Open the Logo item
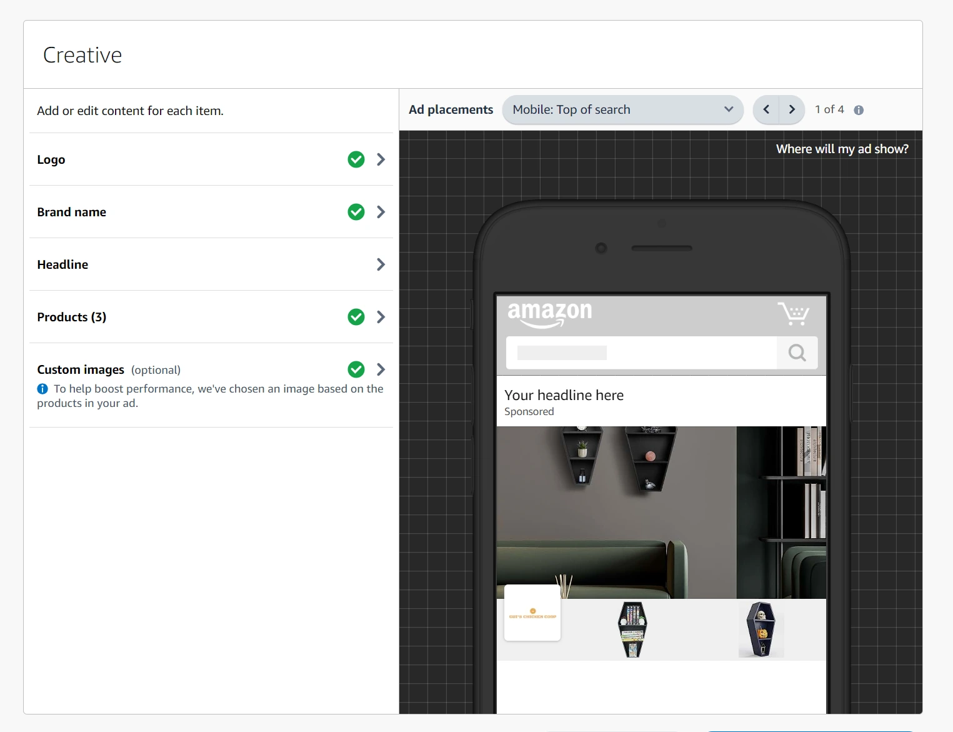The image size is (953, 732). click(x=51, y=159)
